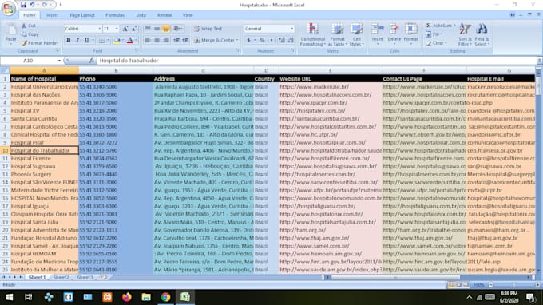Toggle align text right

pyautogui.click(x=166, y=40)
